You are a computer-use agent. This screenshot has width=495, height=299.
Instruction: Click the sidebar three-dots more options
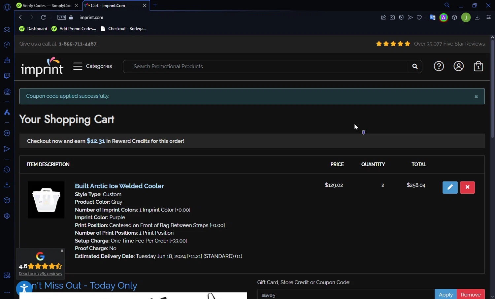coord(7,292)
